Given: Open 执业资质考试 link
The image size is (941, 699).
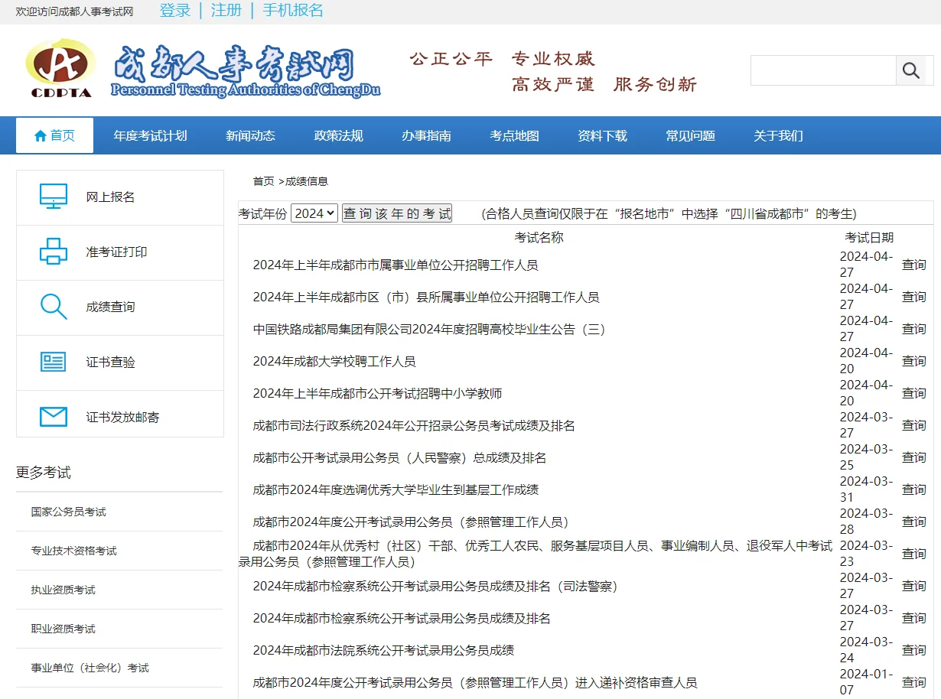Looking at the screenshot, I should 63,590.
